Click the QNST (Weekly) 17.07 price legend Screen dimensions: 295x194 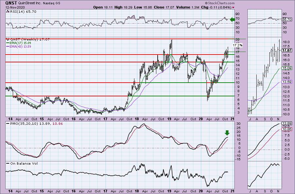coord(30,40)
